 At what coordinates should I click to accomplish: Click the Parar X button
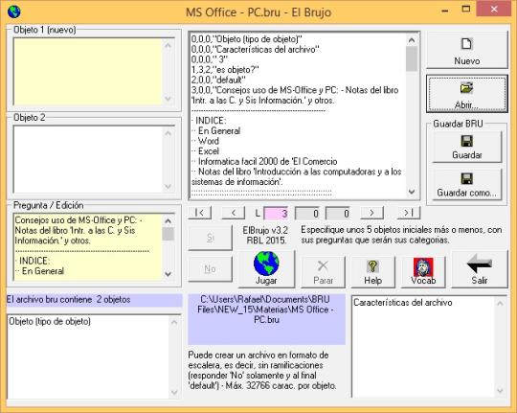pos(323,272)
